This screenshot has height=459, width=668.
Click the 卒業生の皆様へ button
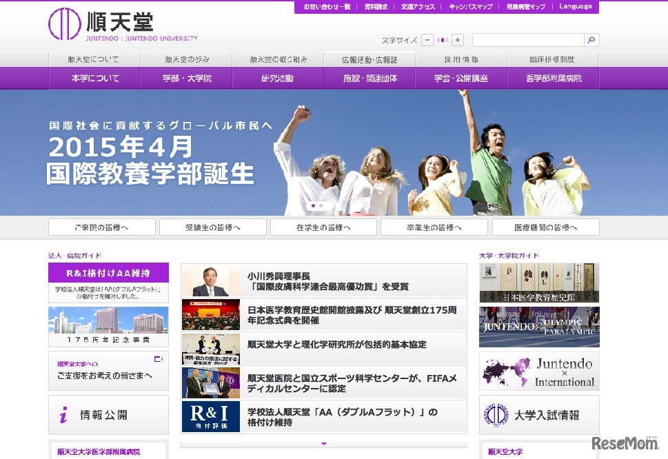[x=434, y=226]
